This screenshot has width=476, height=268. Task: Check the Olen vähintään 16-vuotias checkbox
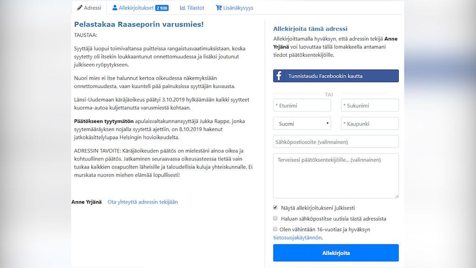pyautogui.click(x=276, y=229)
